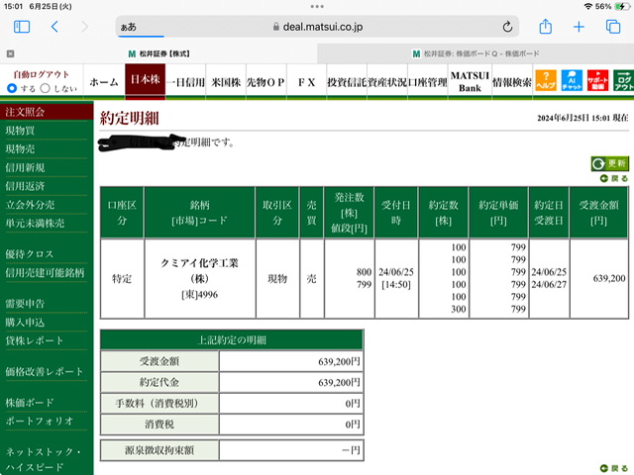634x475 pixels.
Task: Open the 資産状況 menu
Action: click(x=387, y=82)
